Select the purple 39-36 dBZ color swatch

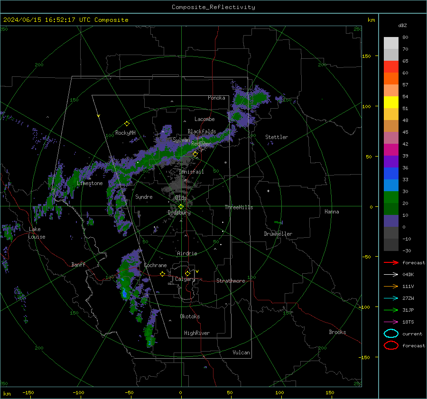tap(391, 162)
